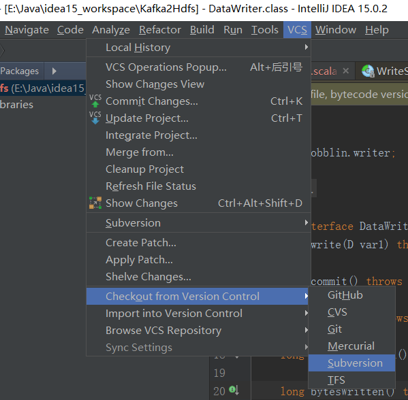The image size is (408, 400).
Task: Select Merge from option
Action: pos(198,152)
